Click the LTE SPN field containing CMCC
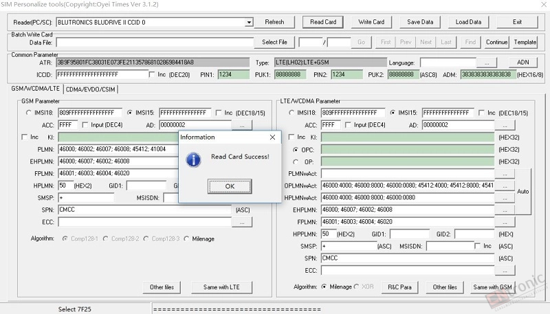 [408, 258]
